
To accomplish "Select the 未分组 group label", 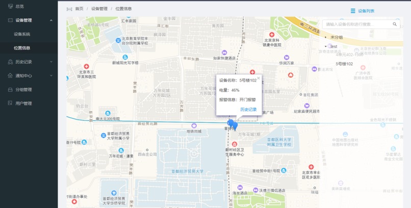I will pyautogui.click(x=337, y=37).
